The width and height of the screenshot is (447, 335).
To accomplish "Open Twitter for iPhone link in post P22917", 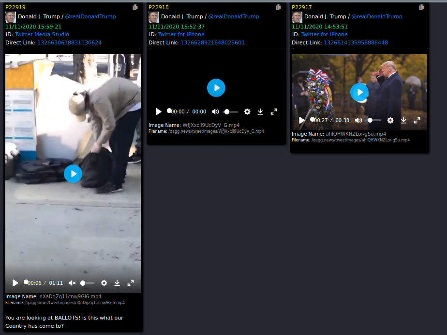I will 325,34.
